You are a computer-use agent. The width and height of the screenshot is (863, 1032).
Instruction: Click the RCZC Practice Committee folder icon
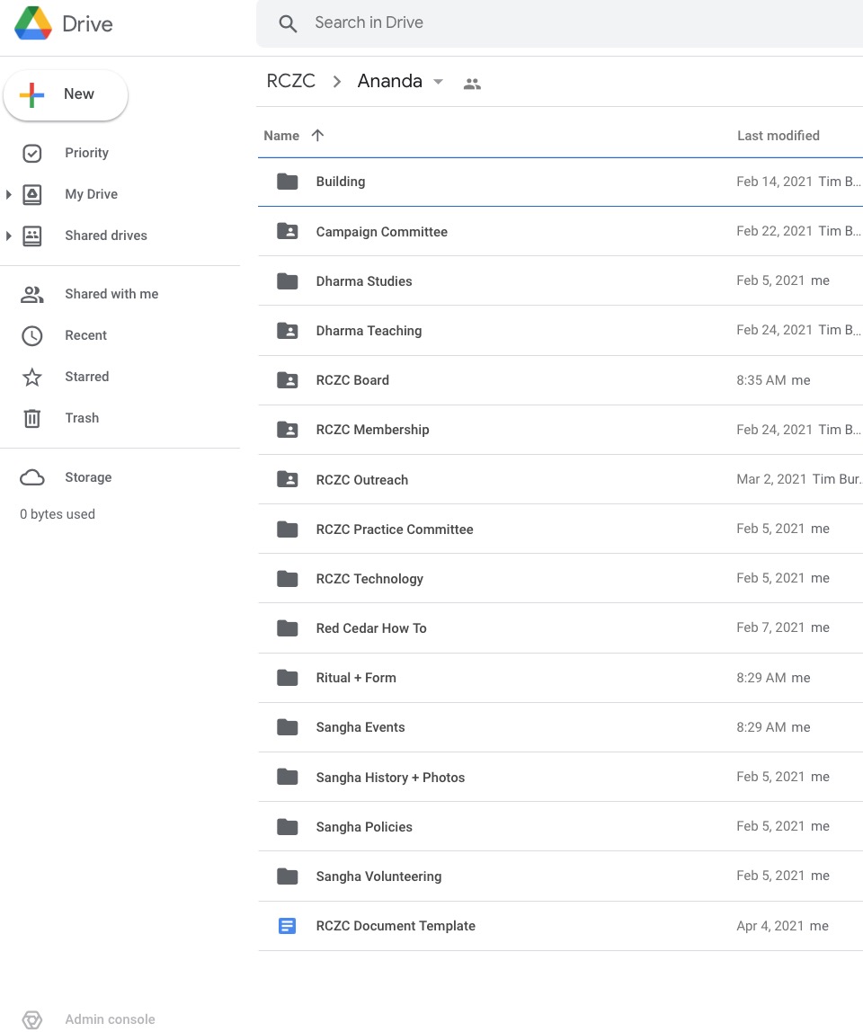[x=287, y=529]
